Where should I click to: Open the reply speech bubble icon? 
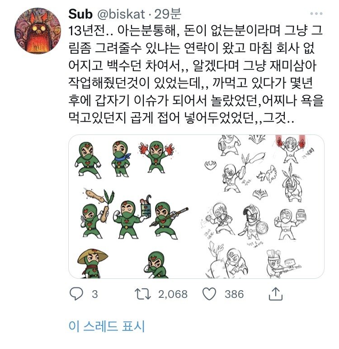76,294
